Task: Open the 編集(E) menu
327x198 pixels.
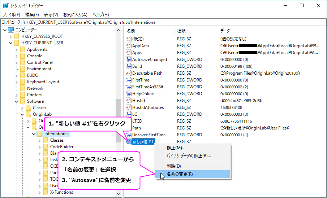Action: pyautogui.click(x=32, y=14)
